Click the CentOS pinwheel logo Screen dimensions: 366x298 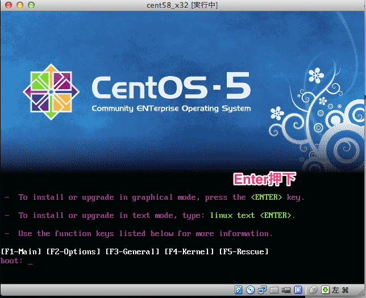(x=51, y=91)
